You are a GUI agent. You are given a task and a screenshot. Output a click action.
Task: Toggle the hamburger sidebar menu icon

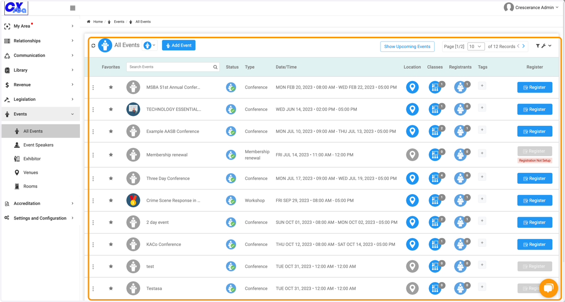click(73, 8)
